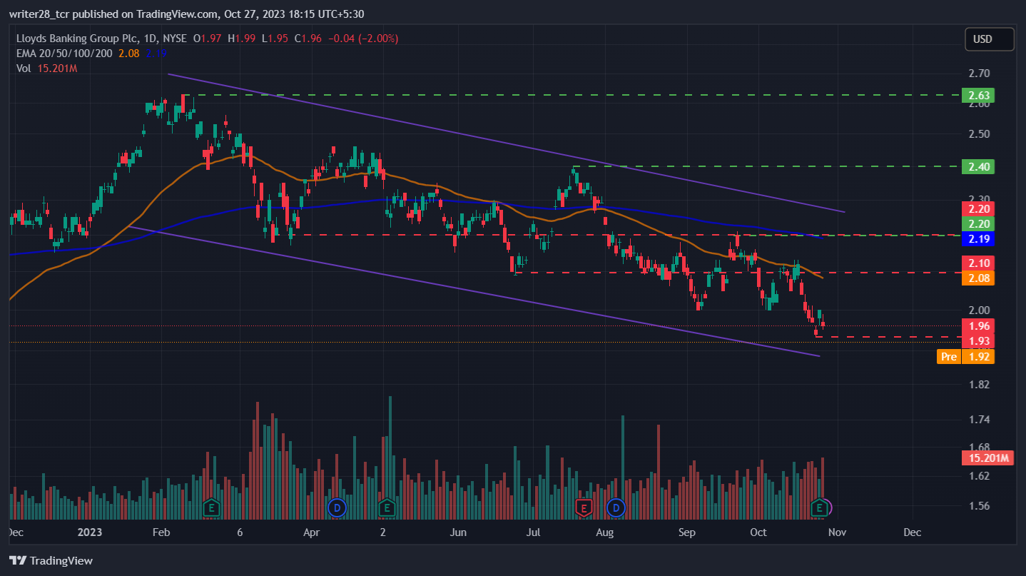Click the Jul label on time axis
1026x576 pixels.
tap(532, 532)
